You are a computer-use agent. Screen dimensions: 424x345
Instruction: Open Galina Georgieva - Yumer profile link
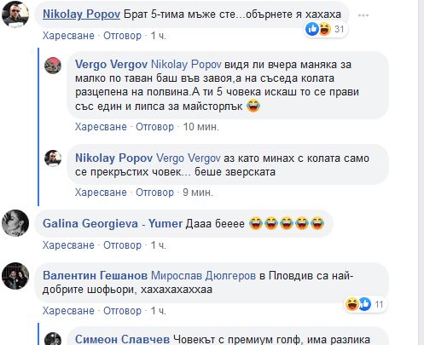[113, 223]
